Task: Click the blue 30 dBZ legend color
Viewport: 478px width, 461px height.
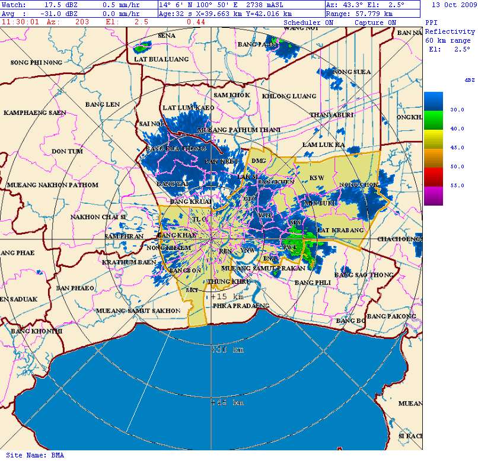Action: (x=433, y=101)
